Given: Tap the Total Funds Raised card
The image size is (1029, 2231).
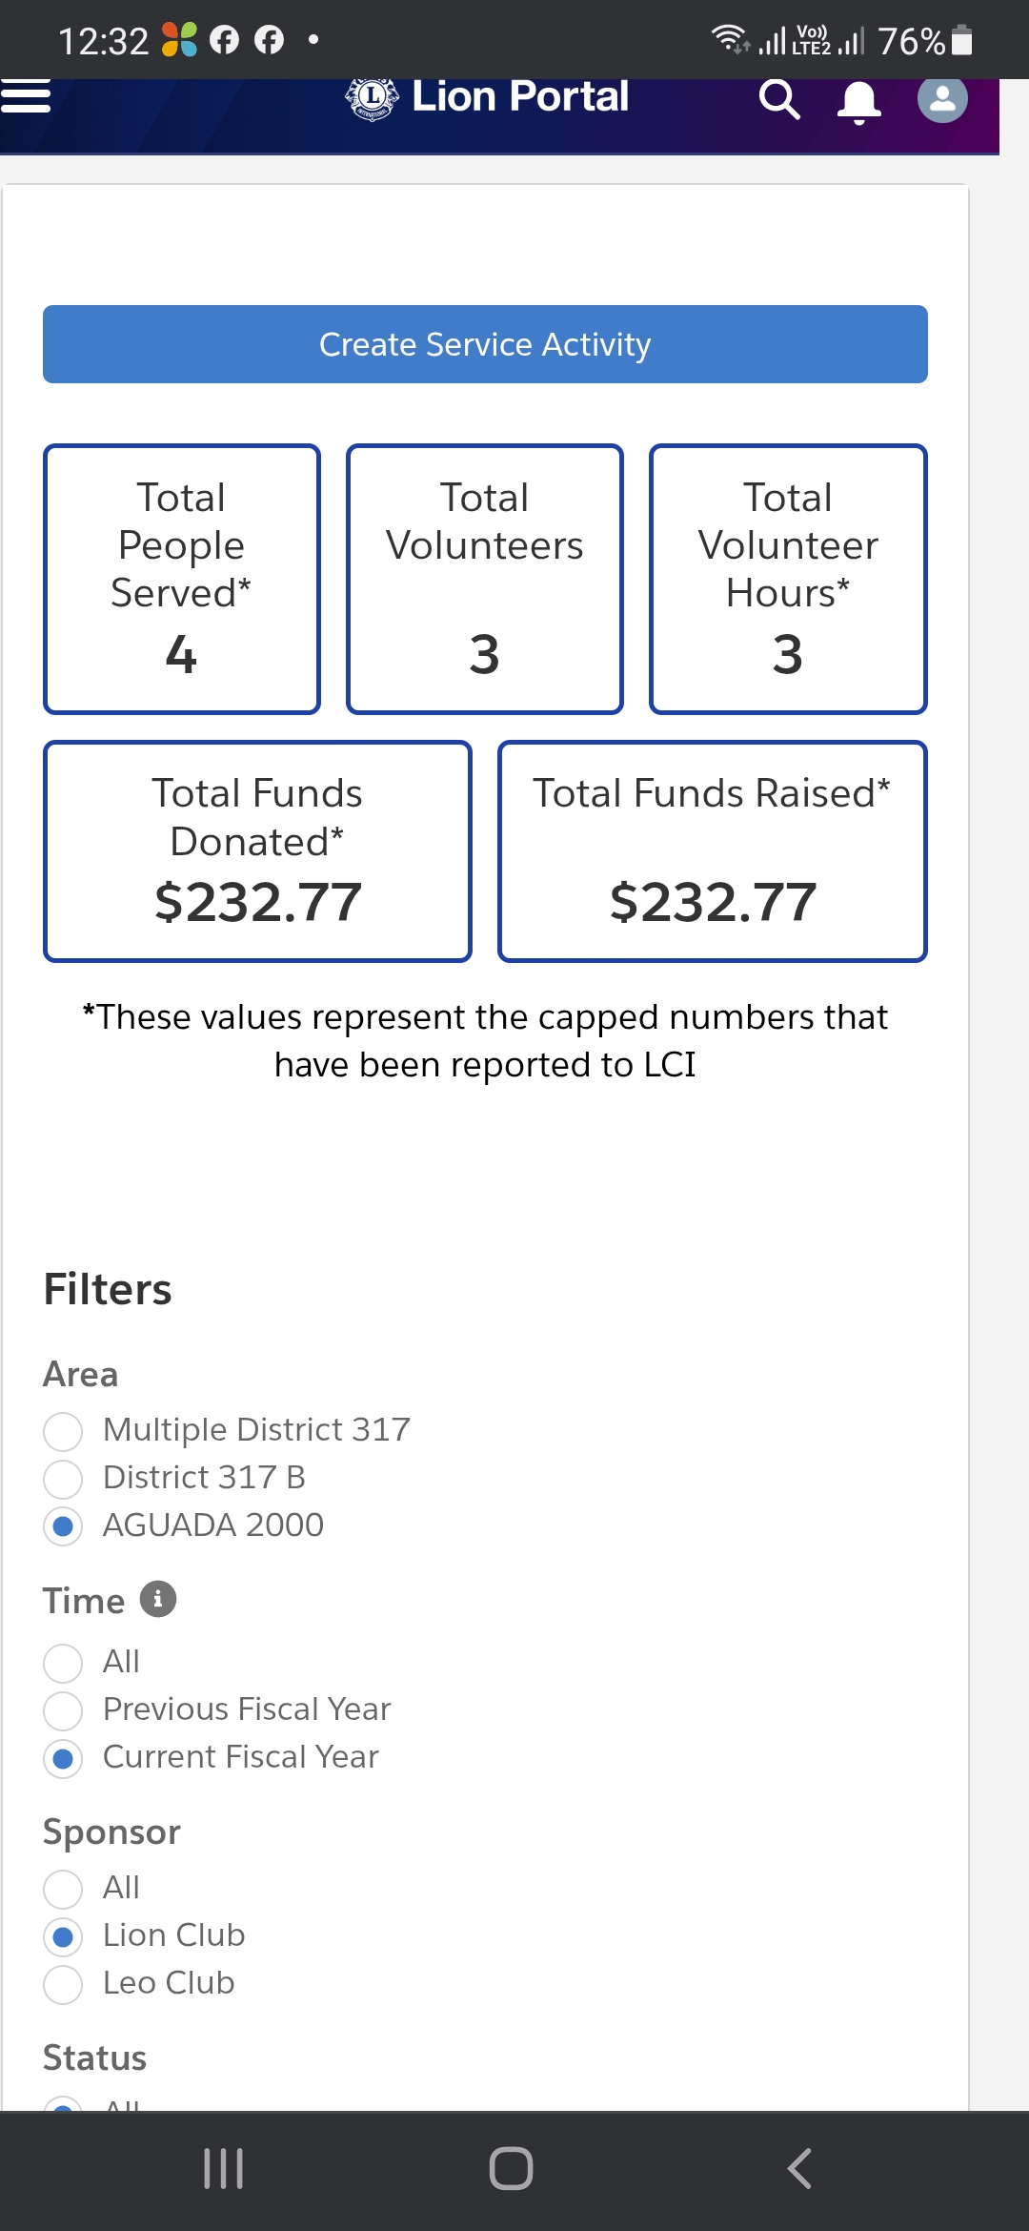Looking at the screenshot, I should (x=712, y=851).
